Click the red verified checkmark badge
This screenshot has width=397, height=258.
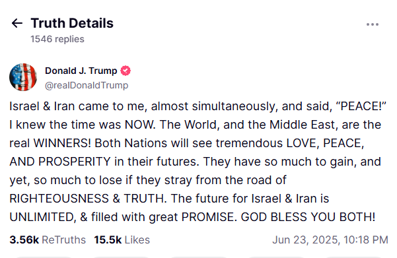tap(126, 71)
